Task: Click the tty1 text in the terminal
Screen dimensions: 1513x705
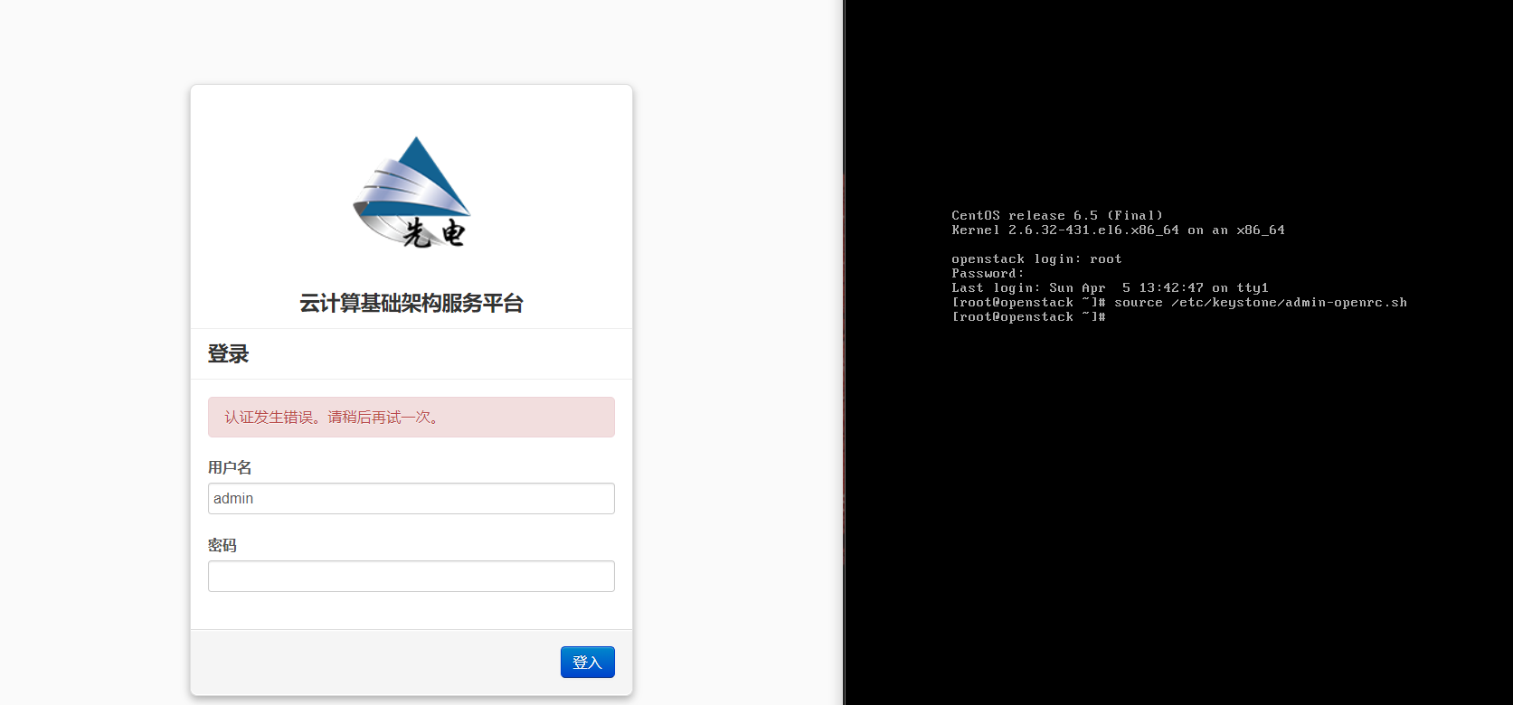Action: pyautogui.click(x=1253, y=287)
